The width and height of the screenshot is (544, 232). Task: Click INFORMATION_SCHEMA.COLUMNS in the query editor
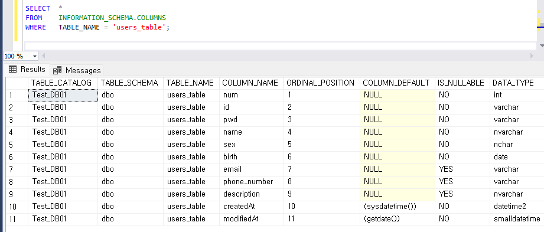tap(112, 18)
